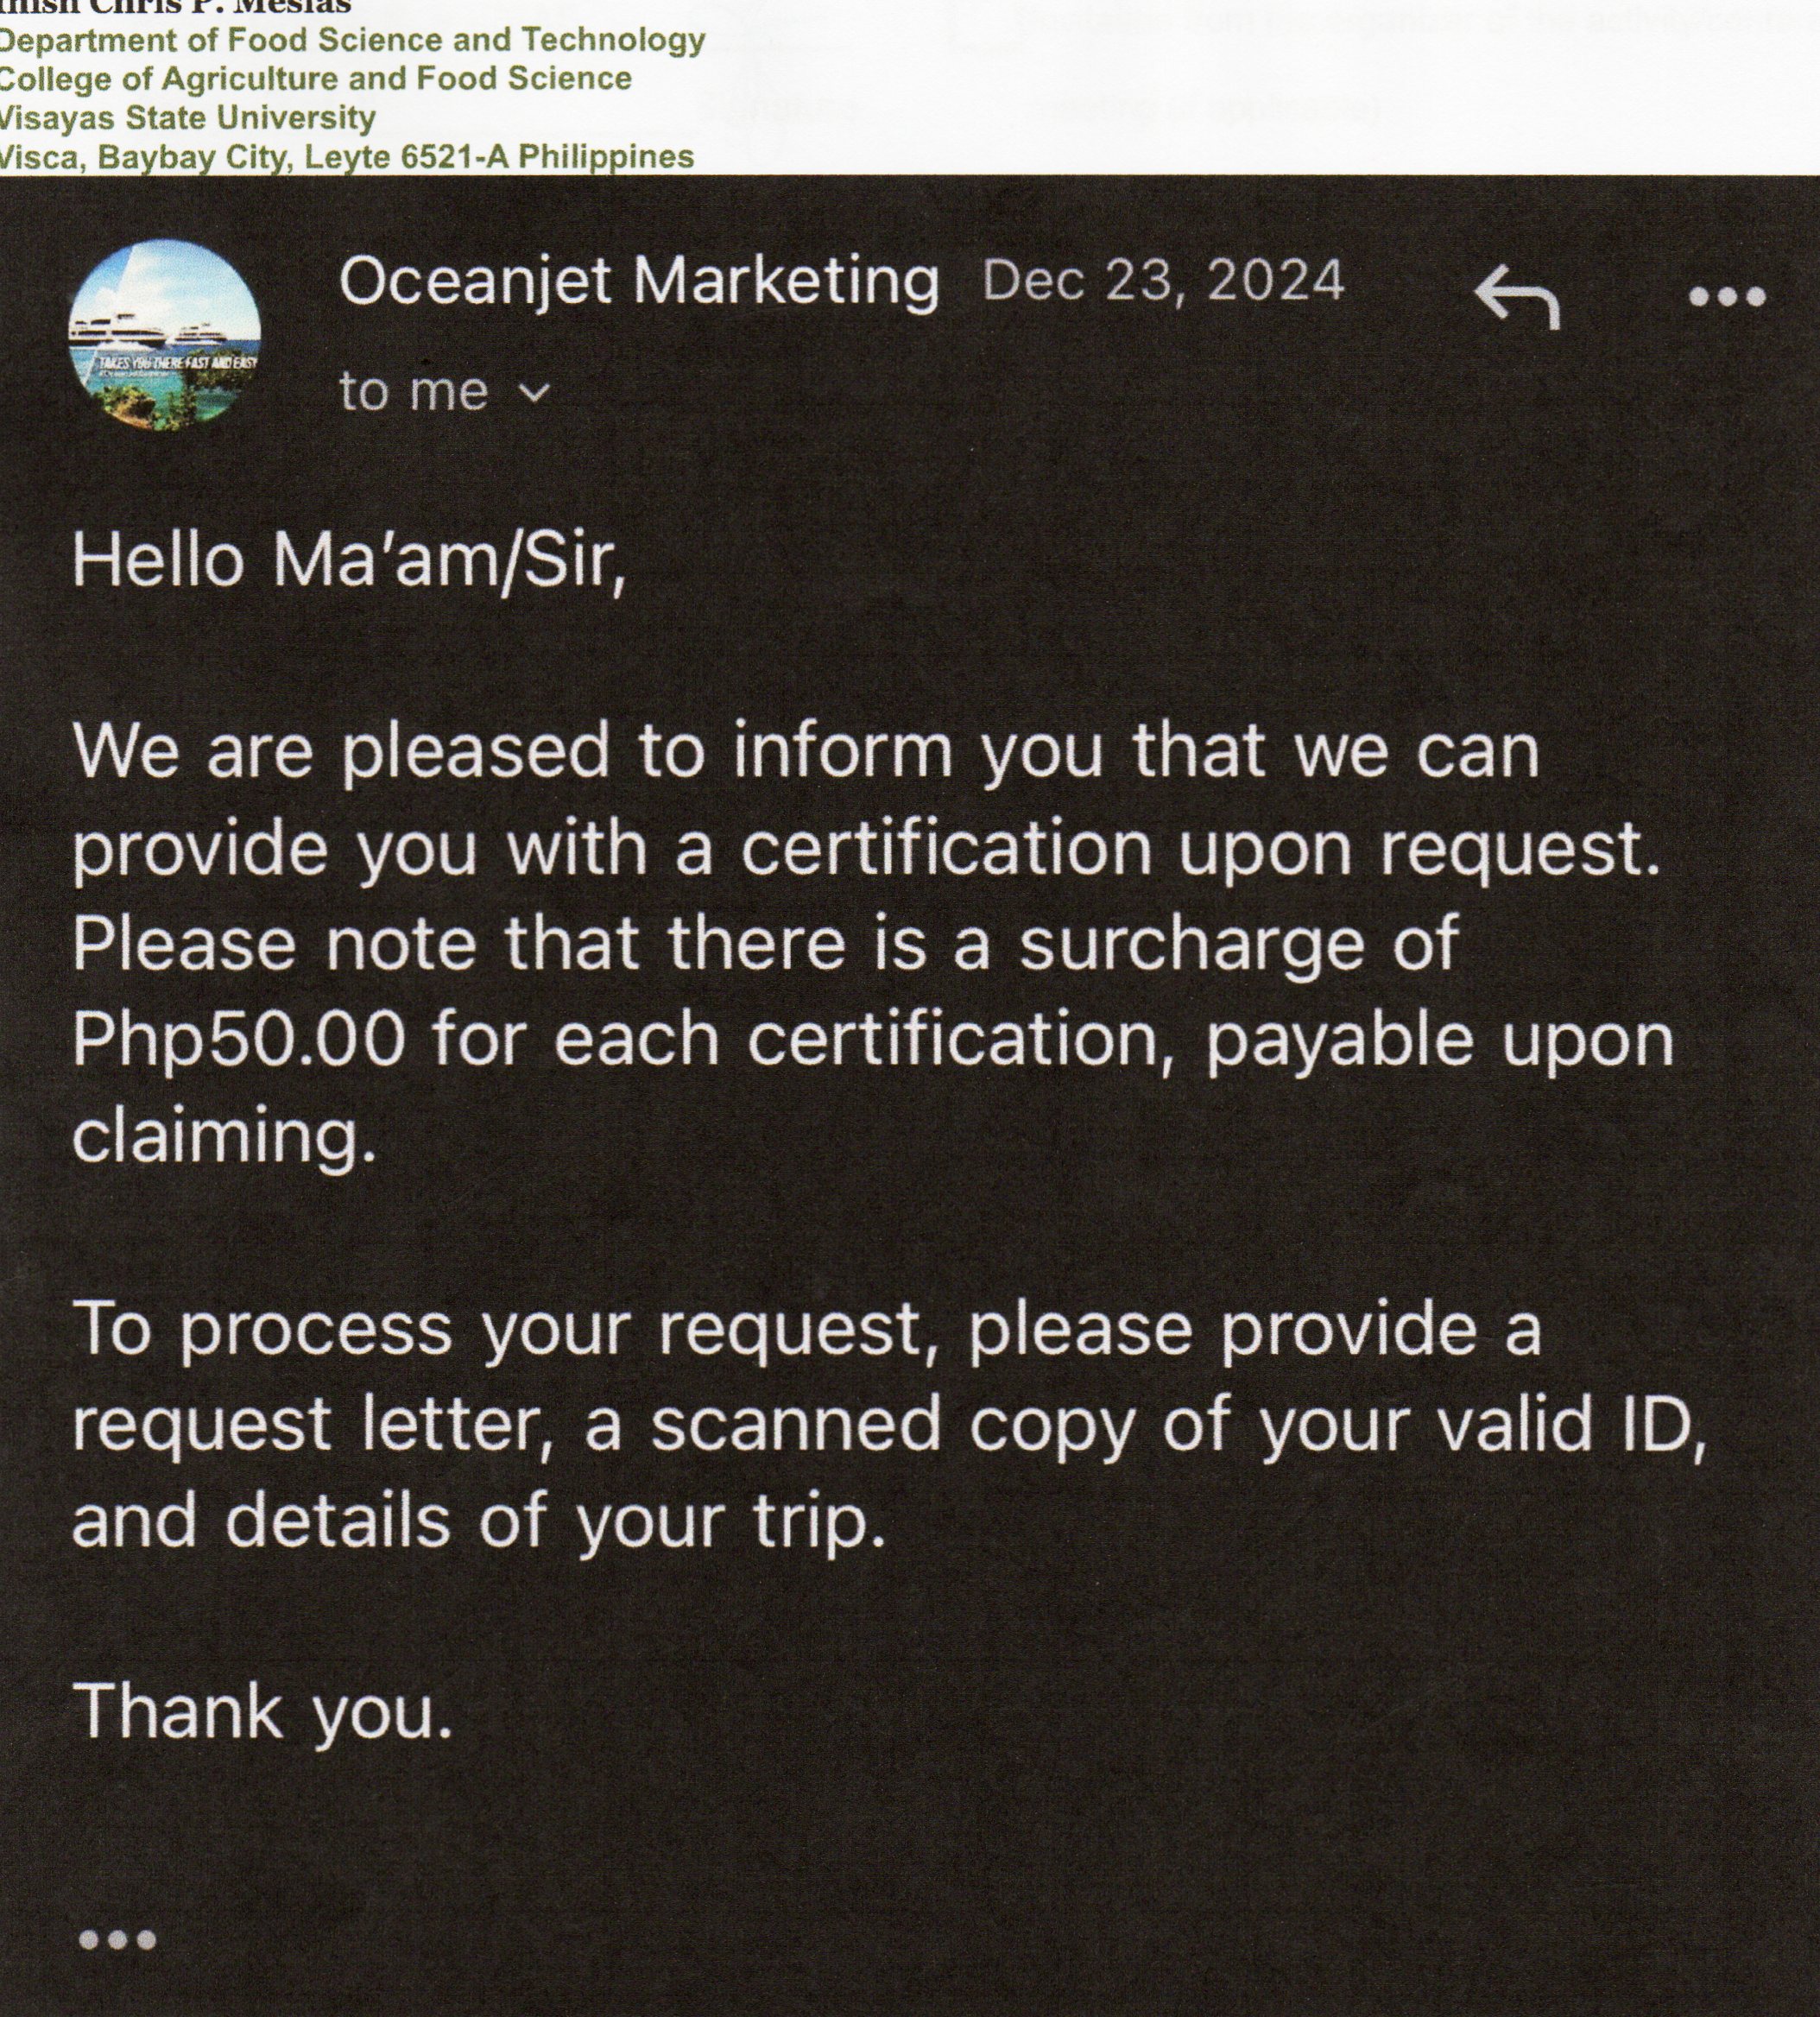Viewport: 1820px width, 2017px height.
Task: Click the Oceanjet Marketing sender avatar
Action: click(x=165, y=335)
